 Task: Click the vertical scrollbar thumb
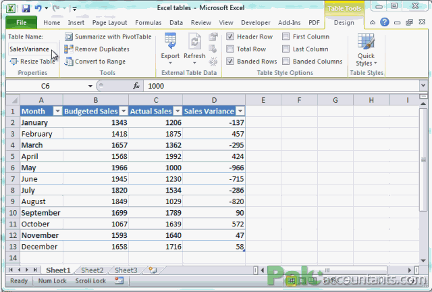(423, 160)
